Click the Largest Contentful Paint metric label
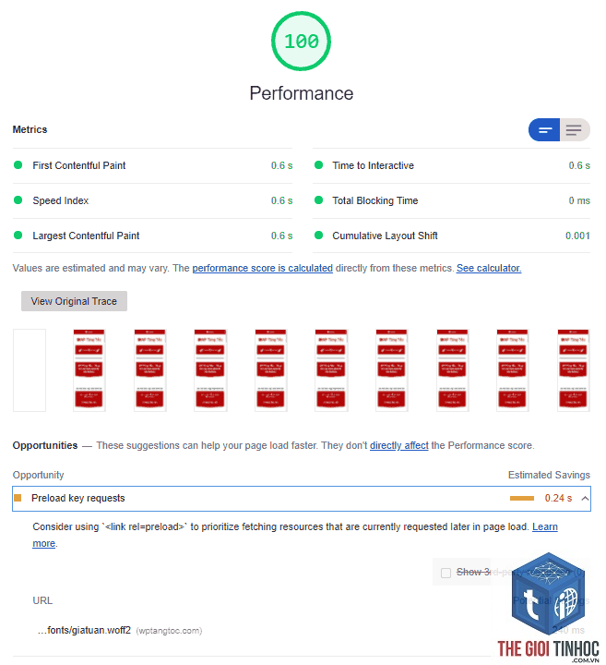 point(86,236)
